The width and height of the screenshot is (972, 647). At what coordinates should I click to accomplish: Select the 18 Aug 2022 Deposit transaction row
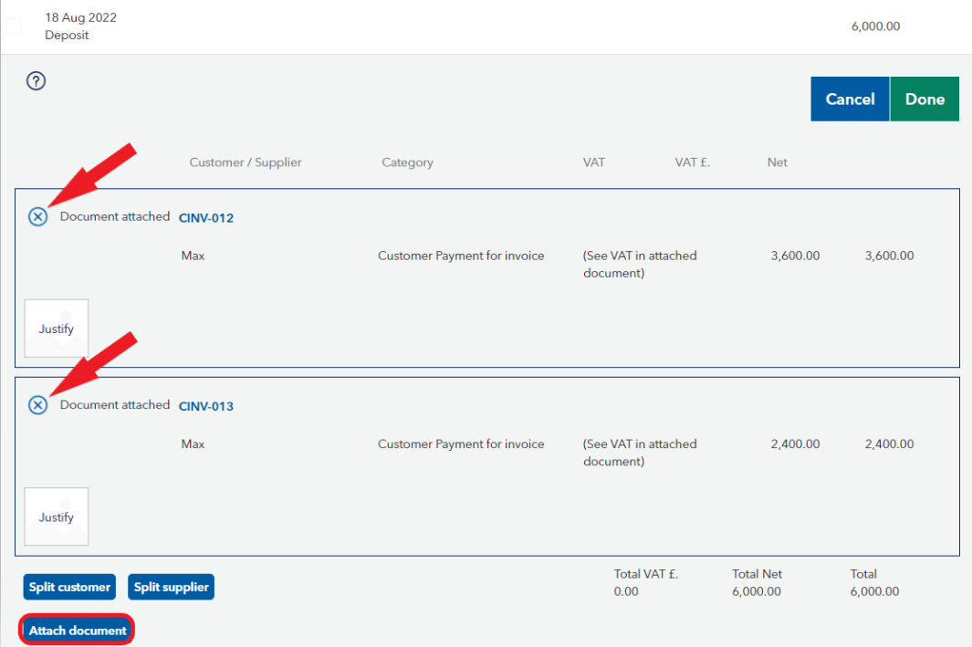(456, 26)
